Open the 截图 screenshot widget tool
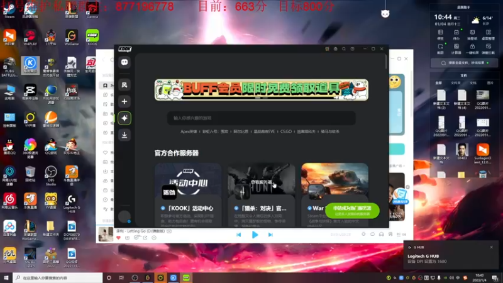The height and width of the screenshot is (283, 503). [441, 49]
